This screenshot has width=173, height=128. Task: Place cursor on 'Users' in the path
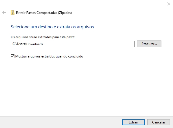click(x=21, y=44)
